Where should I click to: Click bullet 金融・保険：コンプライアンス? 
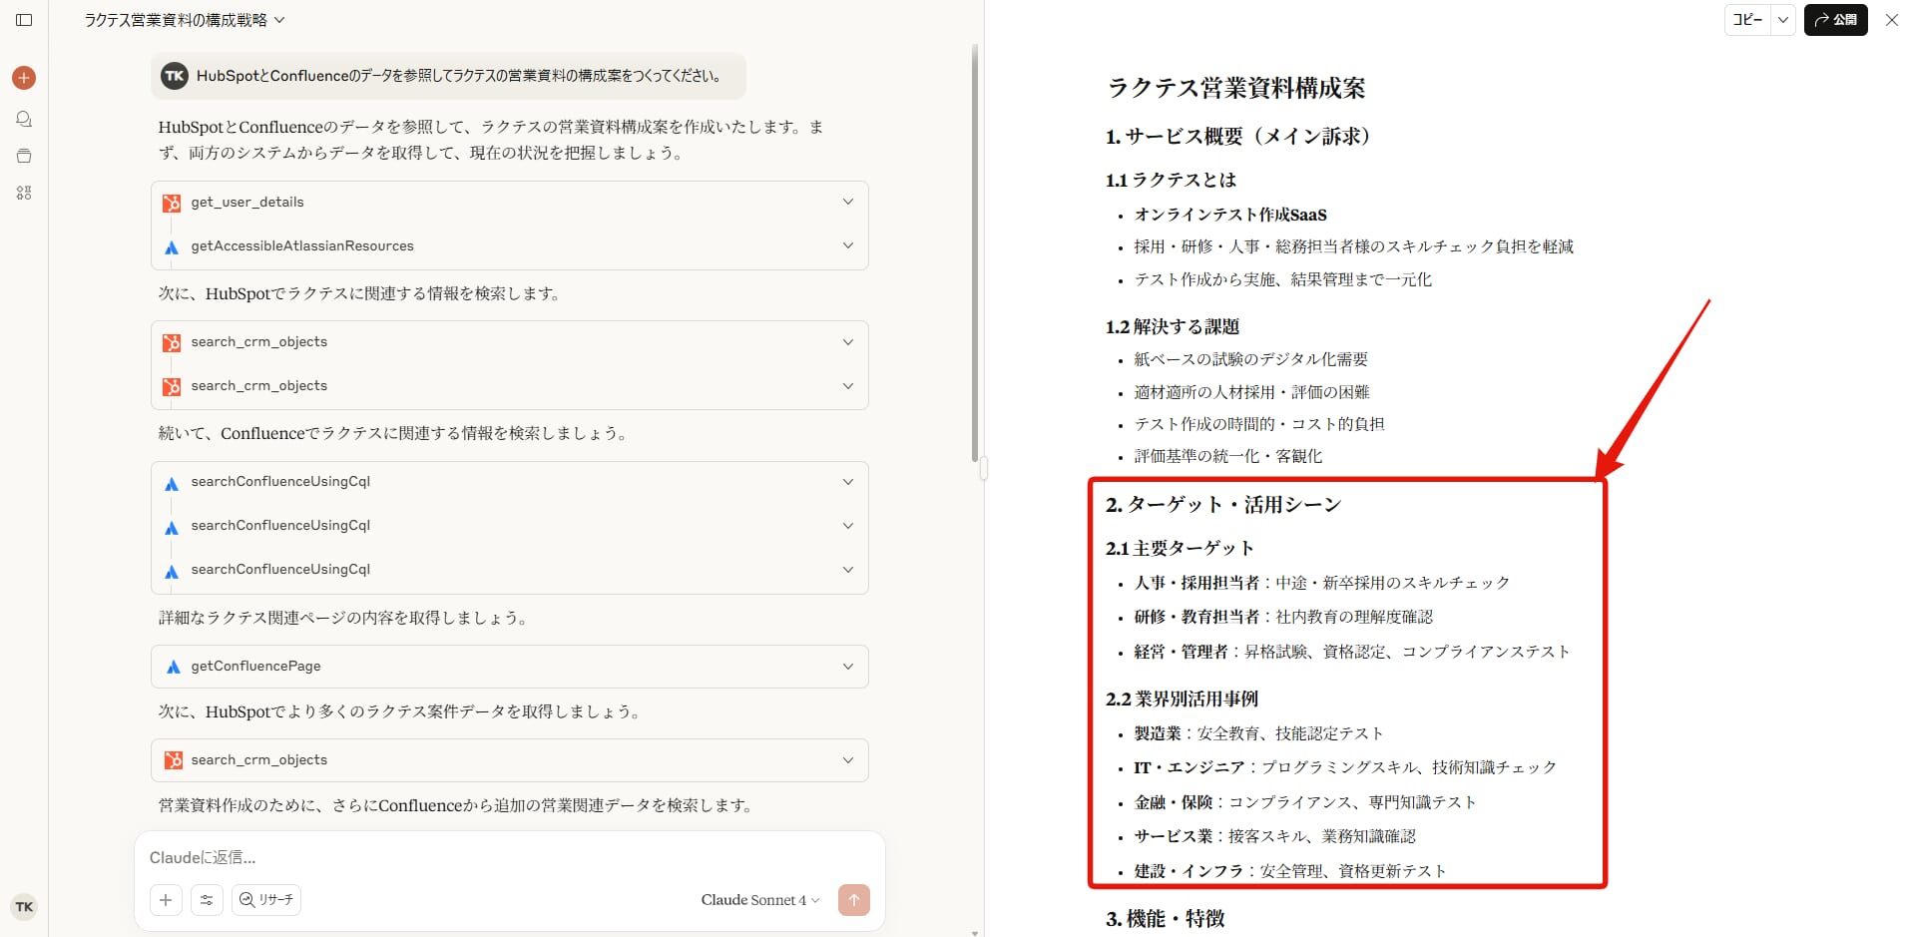click(x=1304, y=802)
